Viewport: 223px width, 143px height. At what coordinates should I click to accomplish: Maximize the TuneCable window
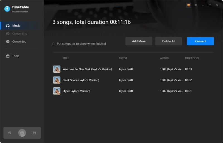click(x=210, y=5)
